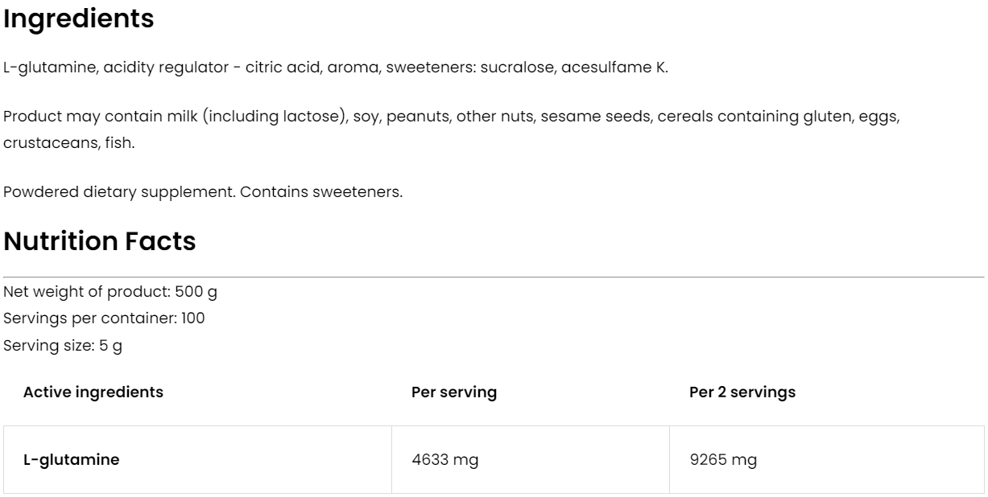Click the divider line under Nutrition Facts
988x497 pixels.
tap(494, 277)
